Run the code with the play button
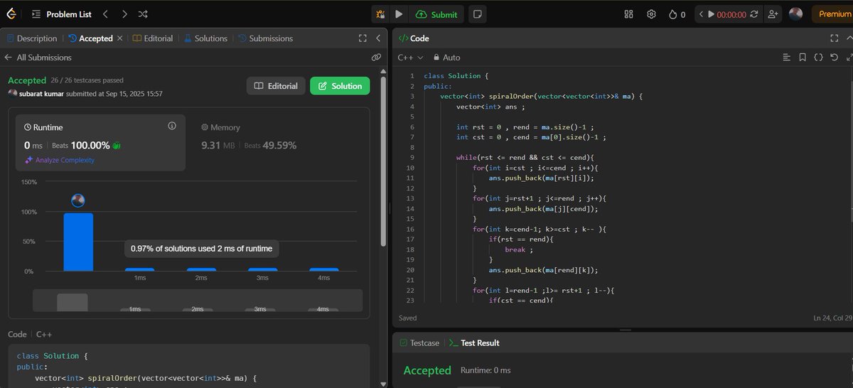 pyautogui.click(x=399, y=14)
